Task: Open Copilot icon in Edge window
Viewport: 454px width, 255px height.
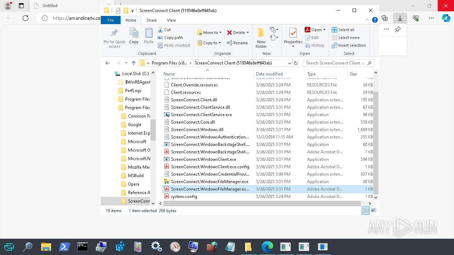Action: pyautogui.click(x=446, y=18)
